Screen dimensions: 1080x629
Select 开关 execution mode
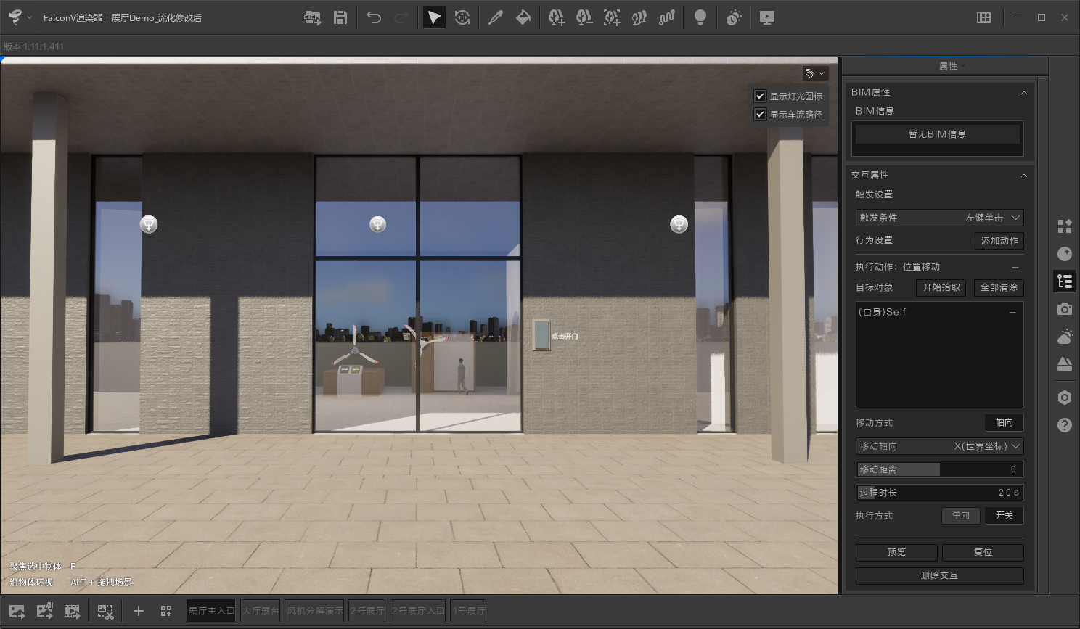tap(1004, 515)
